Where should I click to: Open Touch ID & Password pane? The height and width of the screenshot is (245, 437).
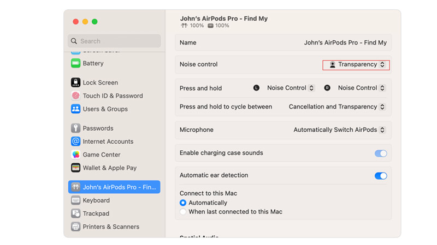[x=114, y=96]
